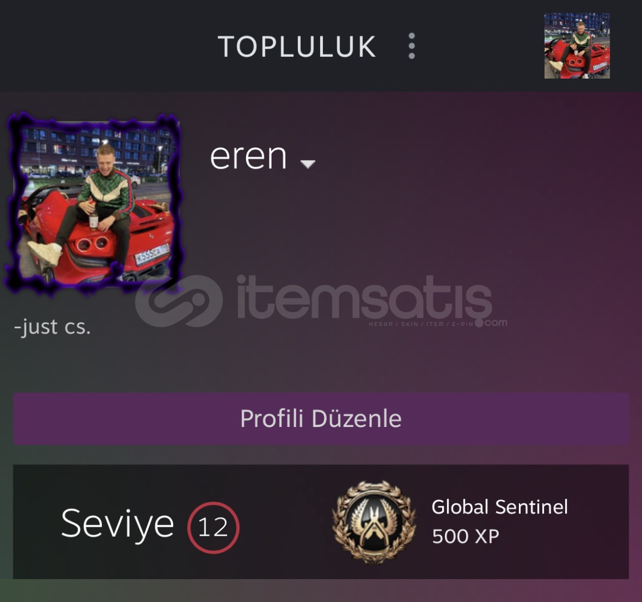Expand the arrow next to eren
642x602 pixels.
[x=307, y=164]
